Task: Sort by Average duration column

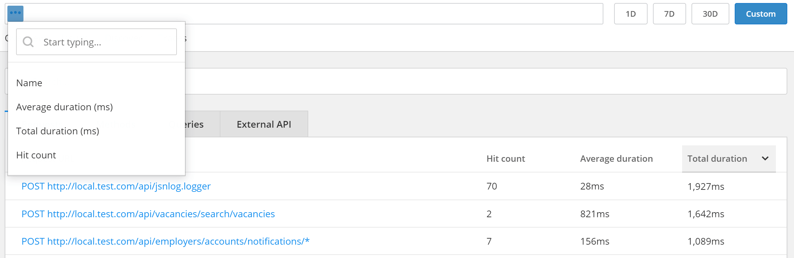Action: tap(616, 159)
